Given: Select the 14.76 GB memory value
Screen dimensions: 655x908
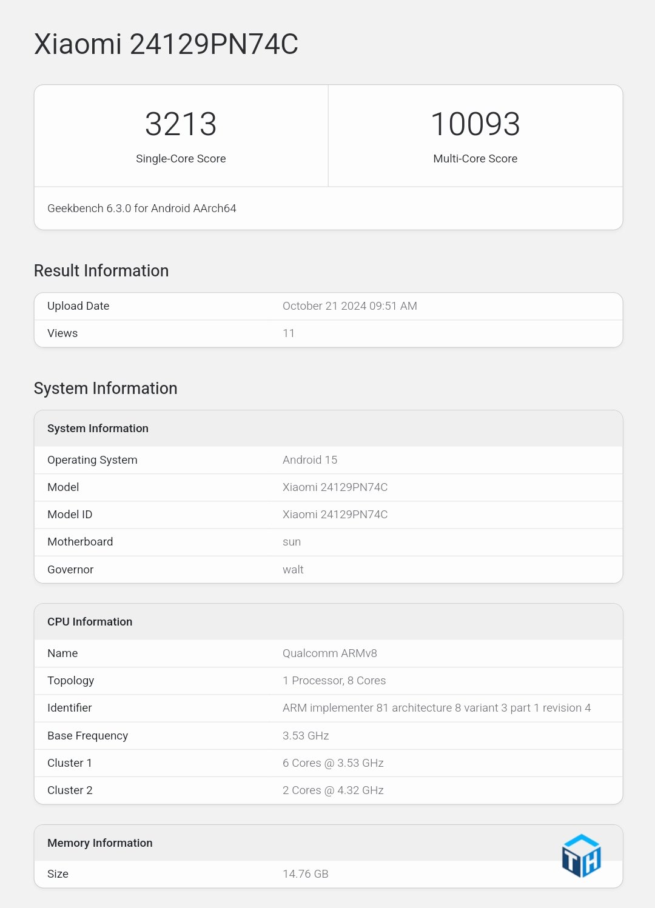Looking at the screenshot, I should (x=306, y=874).
